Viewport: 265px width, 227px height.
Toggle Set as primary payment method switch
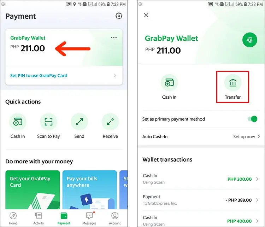pos(253,119)
